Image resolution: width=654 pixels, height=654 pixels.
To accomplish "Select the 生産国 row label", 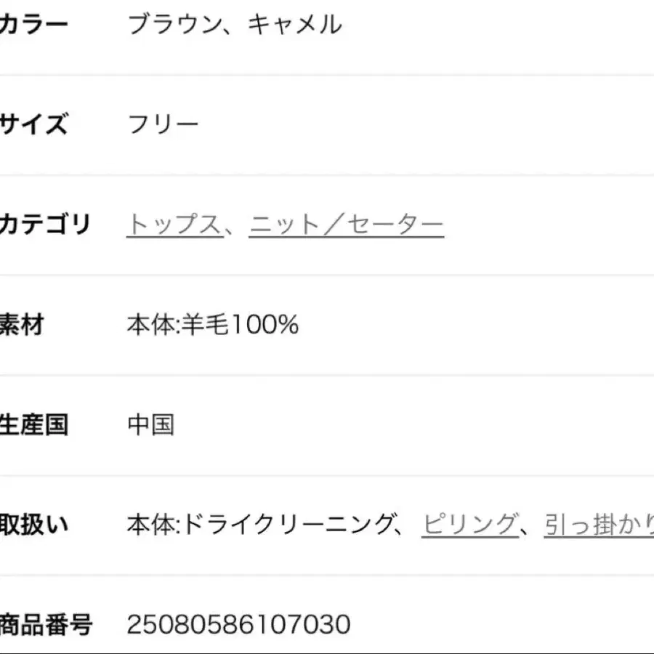I will pos(33,424).
